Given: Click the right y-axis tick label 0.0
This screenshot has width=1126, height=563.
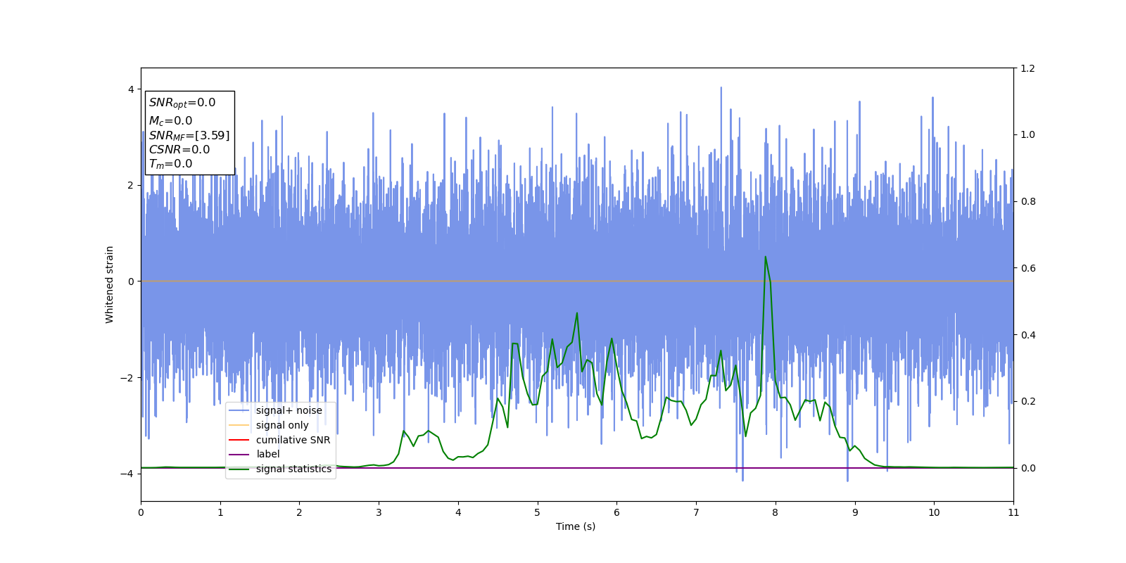Looking at the screenshot, I should [1027, 468].
